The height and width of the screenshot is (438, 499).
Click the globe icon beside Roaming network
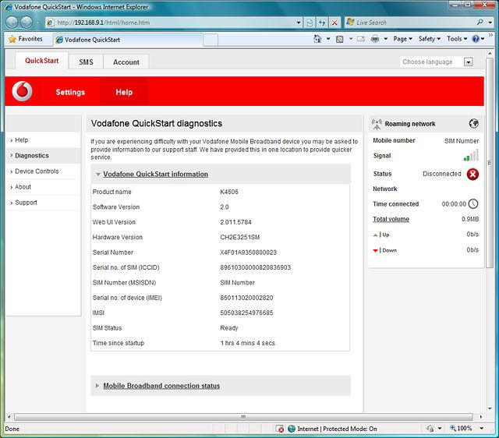coord(473,123)
